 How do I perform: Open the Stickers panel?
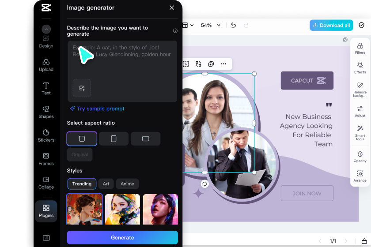tap(46, 136)
